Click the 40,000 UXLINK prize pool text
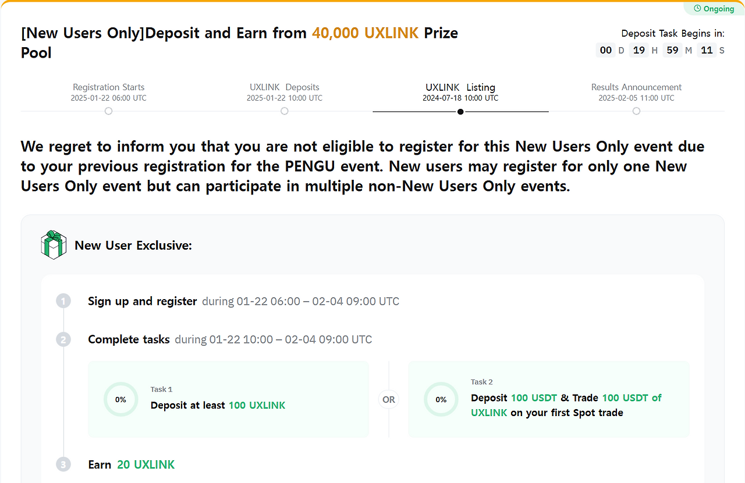The width and height of the screenshot is (745, 483). (366, 33)
